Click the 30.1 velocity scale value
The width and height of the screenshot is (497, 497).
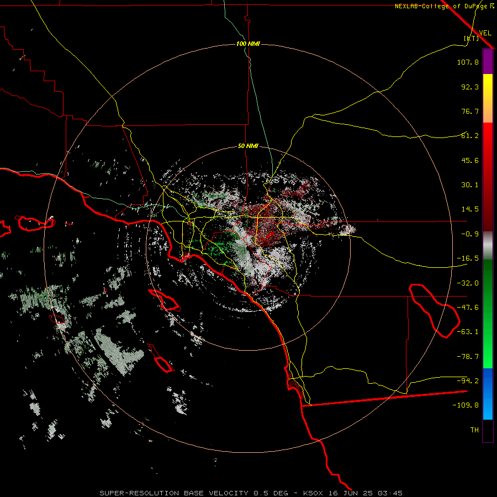[470, 185]
